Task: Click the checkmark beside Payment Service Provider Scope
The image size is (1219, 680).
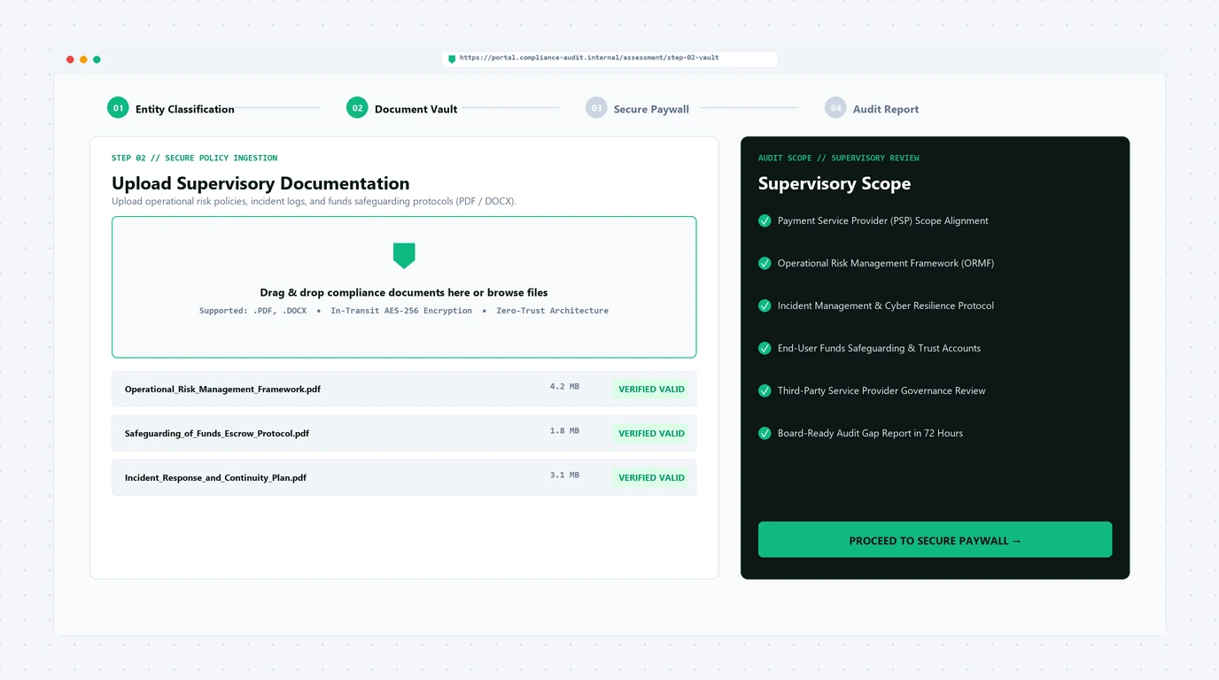Action: (765, 220)
